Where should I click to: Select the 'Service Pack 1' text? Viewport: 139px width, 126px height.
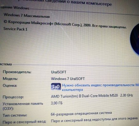[x=15, y=29]
